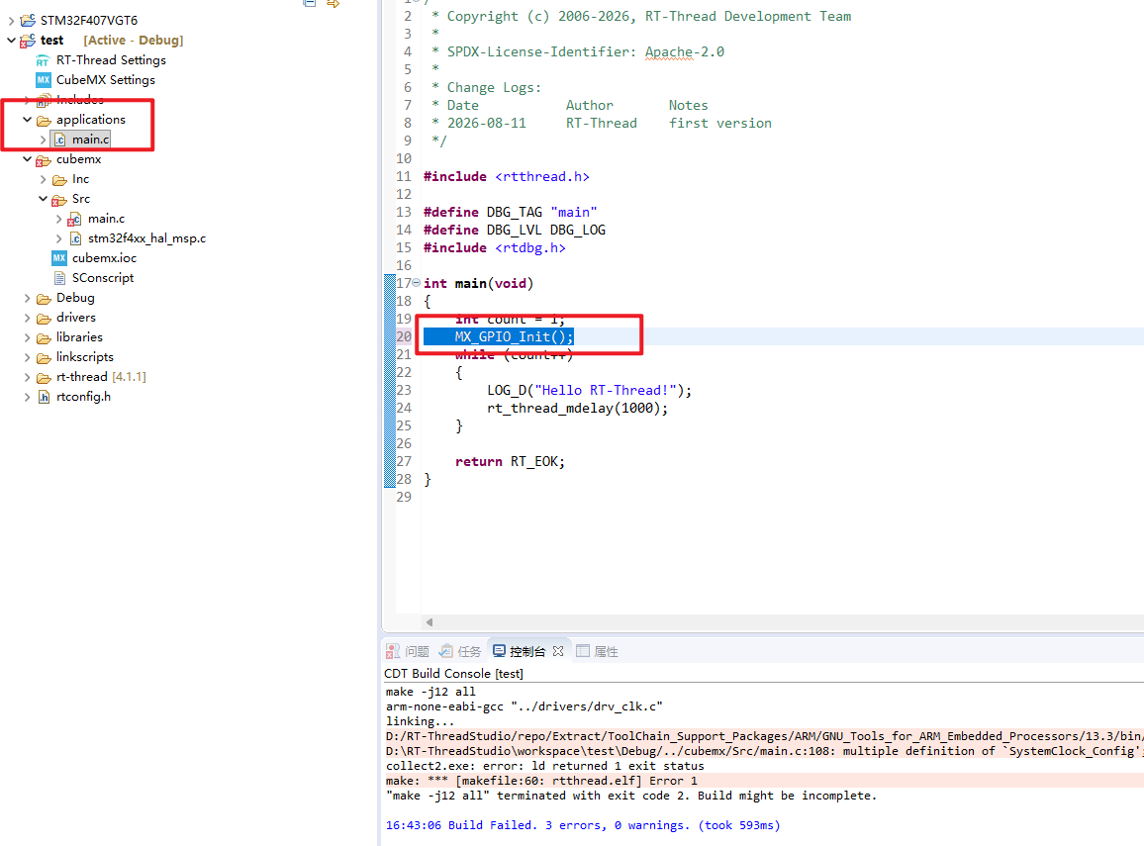
Task: Click the Debug folder icon
Action: point(44,298)
